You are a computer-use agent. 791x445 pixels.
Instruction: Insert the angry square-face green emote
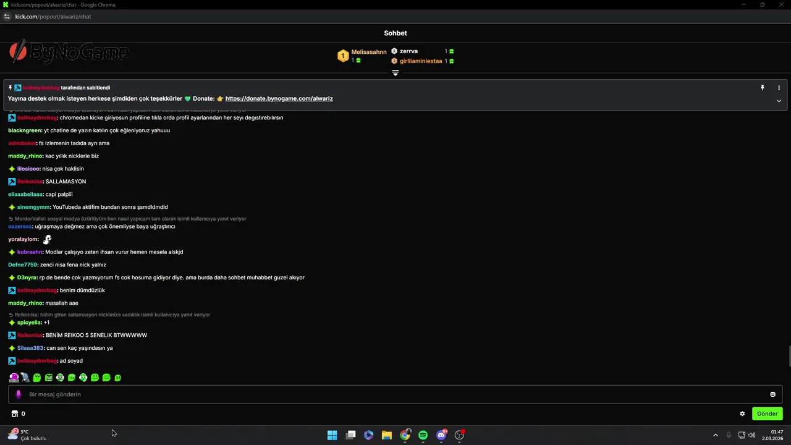[x=48, y=378]
